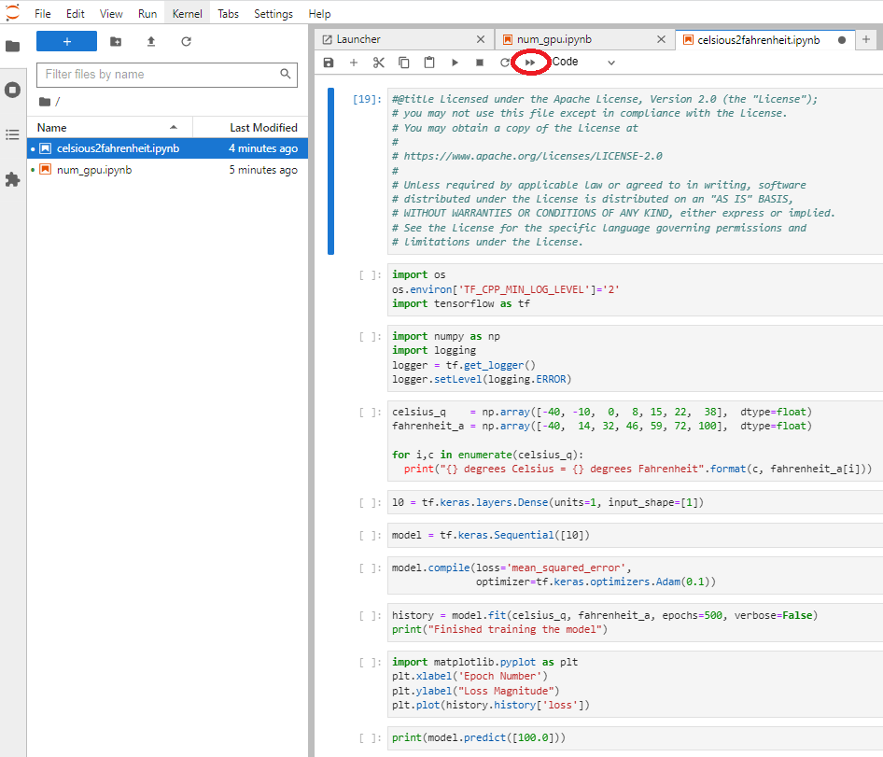
Task: Upload files using the upload icon
Action: (151, 42)
